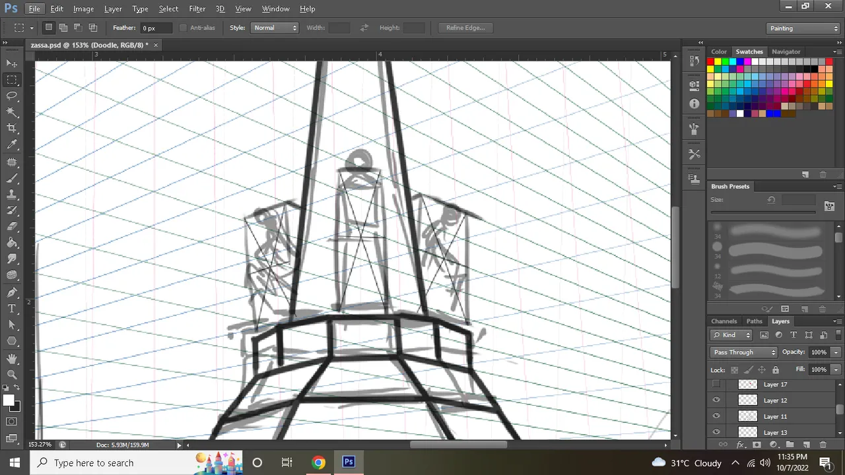The height and width of the screenshot is (475, 845).
Task: Select the Brush tool
Action: tap(12, 178)
